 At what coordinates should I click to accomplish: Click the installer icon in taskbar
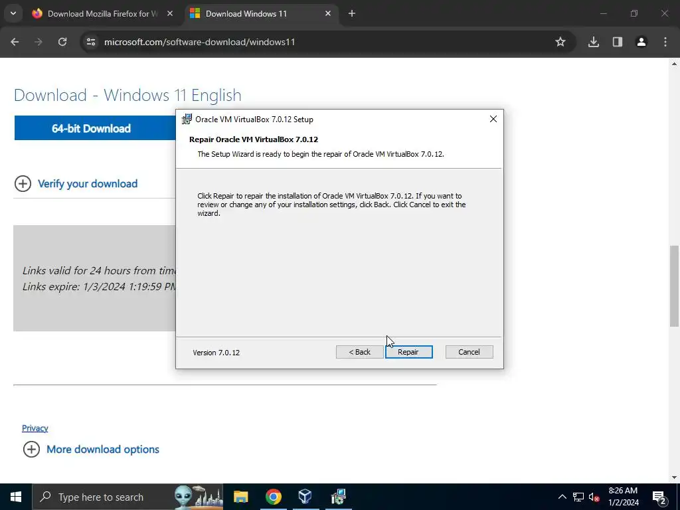[338, 497]
